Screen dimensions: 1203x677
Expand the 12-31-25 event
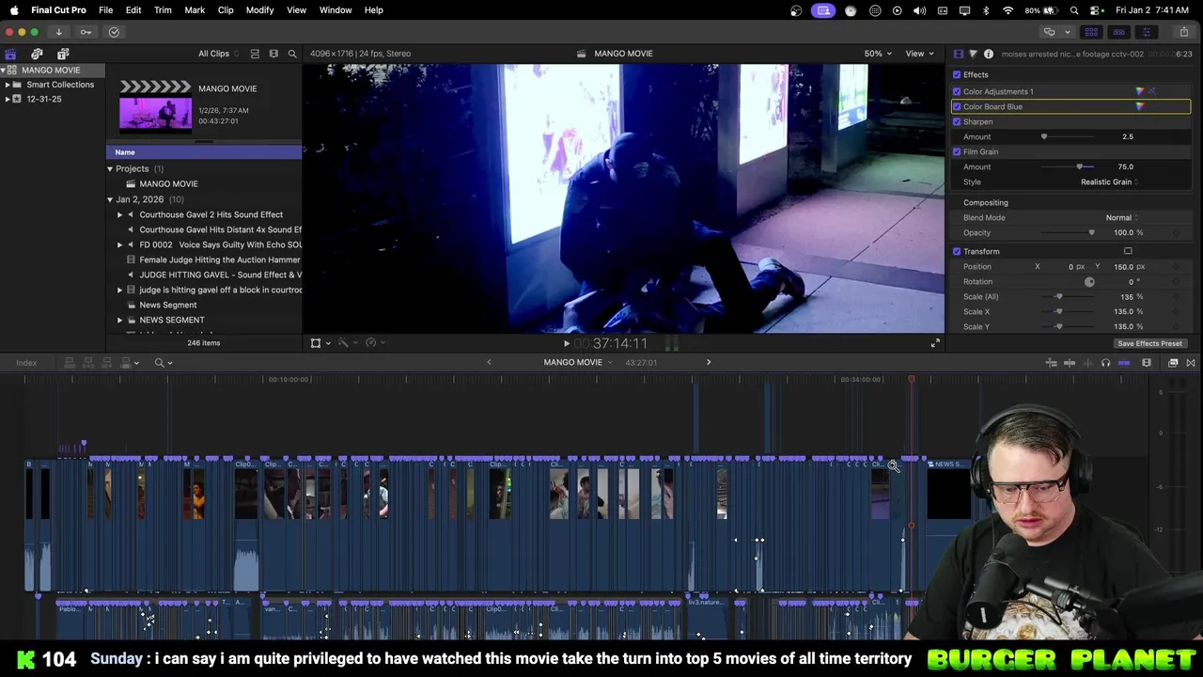click(x=8, y=99)
